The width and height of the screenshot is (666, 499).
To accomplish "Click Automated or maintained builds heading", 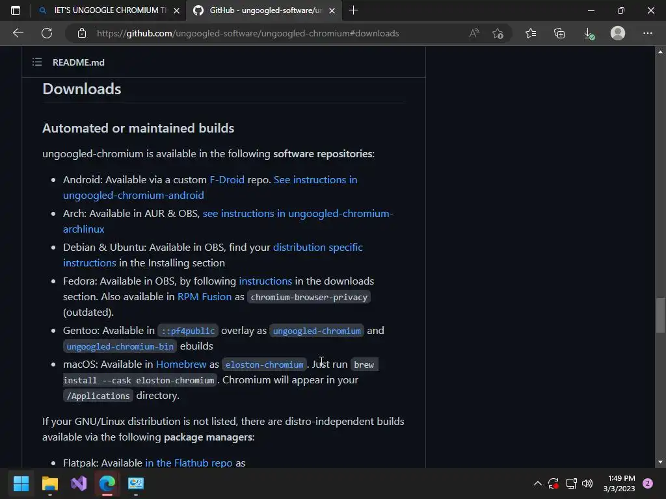I will 138,128.
